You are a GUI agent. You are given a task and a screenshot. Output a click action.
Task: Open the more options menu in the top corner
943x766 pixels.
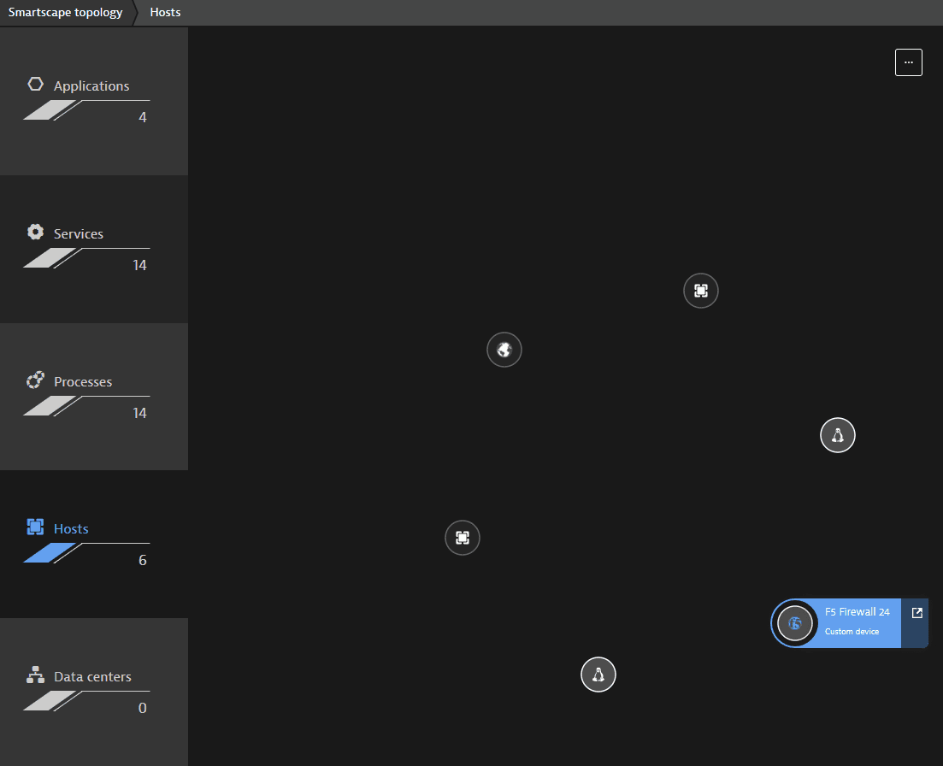tap(908, 62)
